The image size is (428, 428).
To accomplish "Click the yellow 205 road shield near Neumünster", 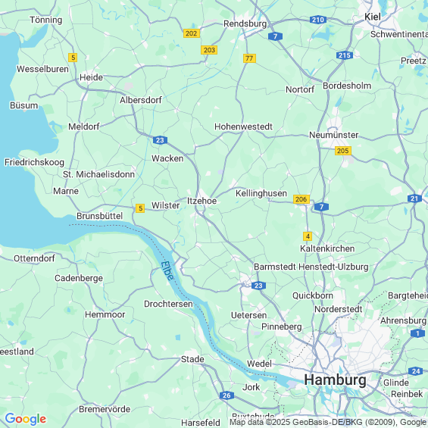I will point(343,151).
